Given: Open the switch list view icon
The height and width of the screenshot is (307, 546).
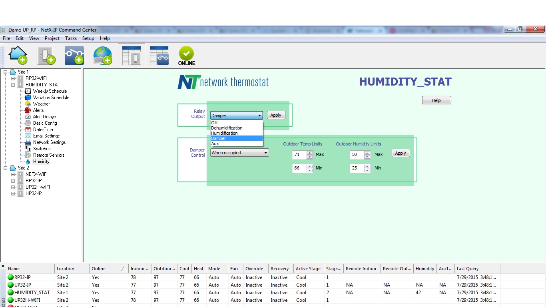Looking at the screenshot, I should [159, 55].
